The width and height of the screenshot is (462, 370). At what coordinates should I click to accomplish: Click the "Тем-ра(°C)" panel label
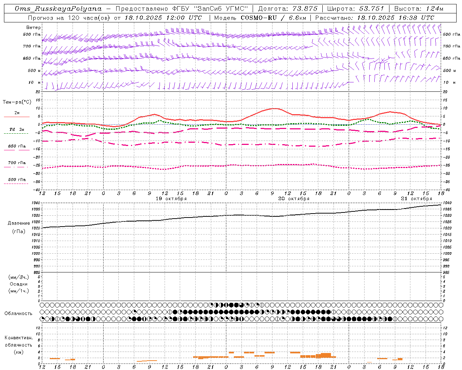[x=17, y=102]
